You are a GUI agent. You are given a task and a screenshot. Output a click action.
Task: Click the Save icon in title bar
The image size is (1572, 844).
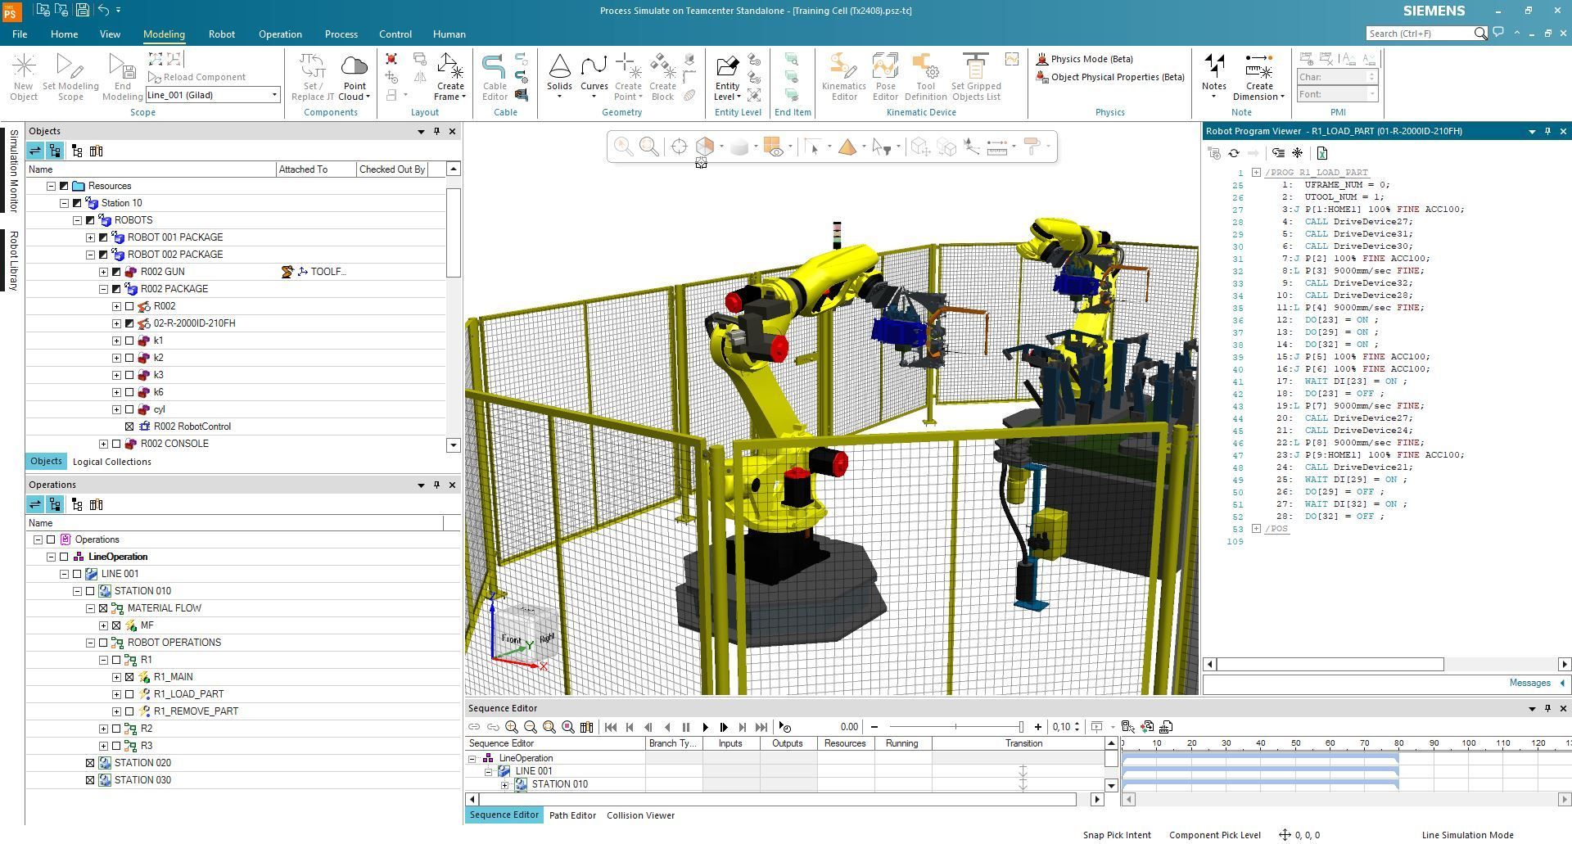click(x=82, y=11)
